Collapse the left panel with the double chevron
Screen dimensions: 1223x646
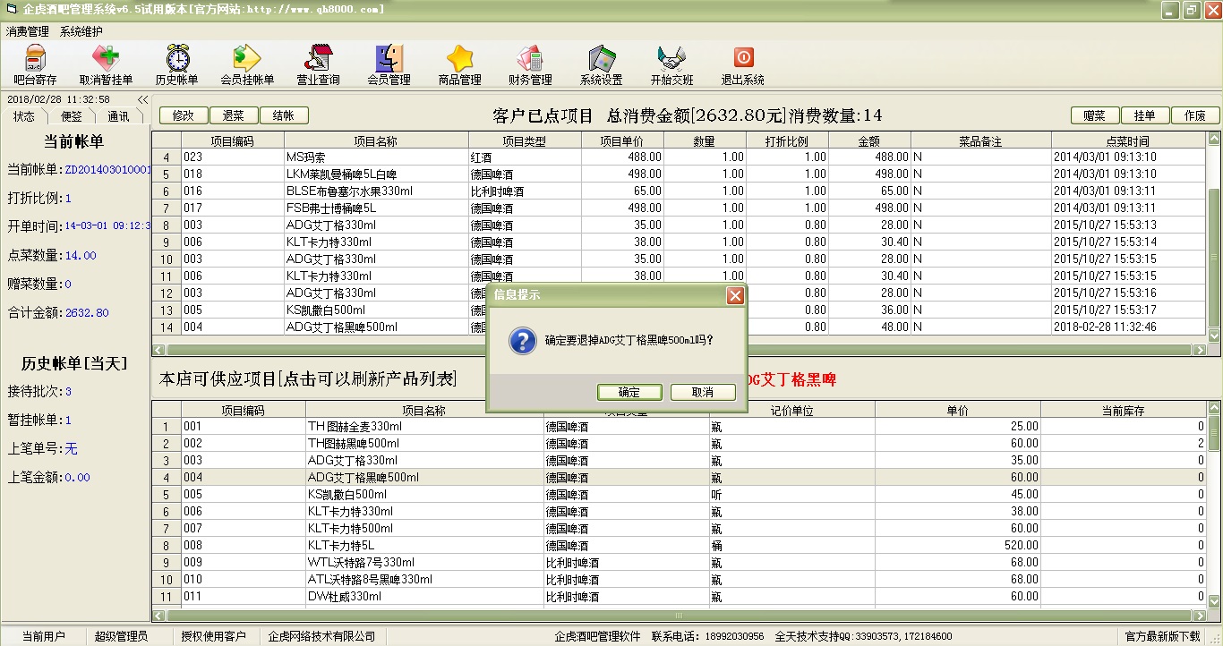[142, 99]
